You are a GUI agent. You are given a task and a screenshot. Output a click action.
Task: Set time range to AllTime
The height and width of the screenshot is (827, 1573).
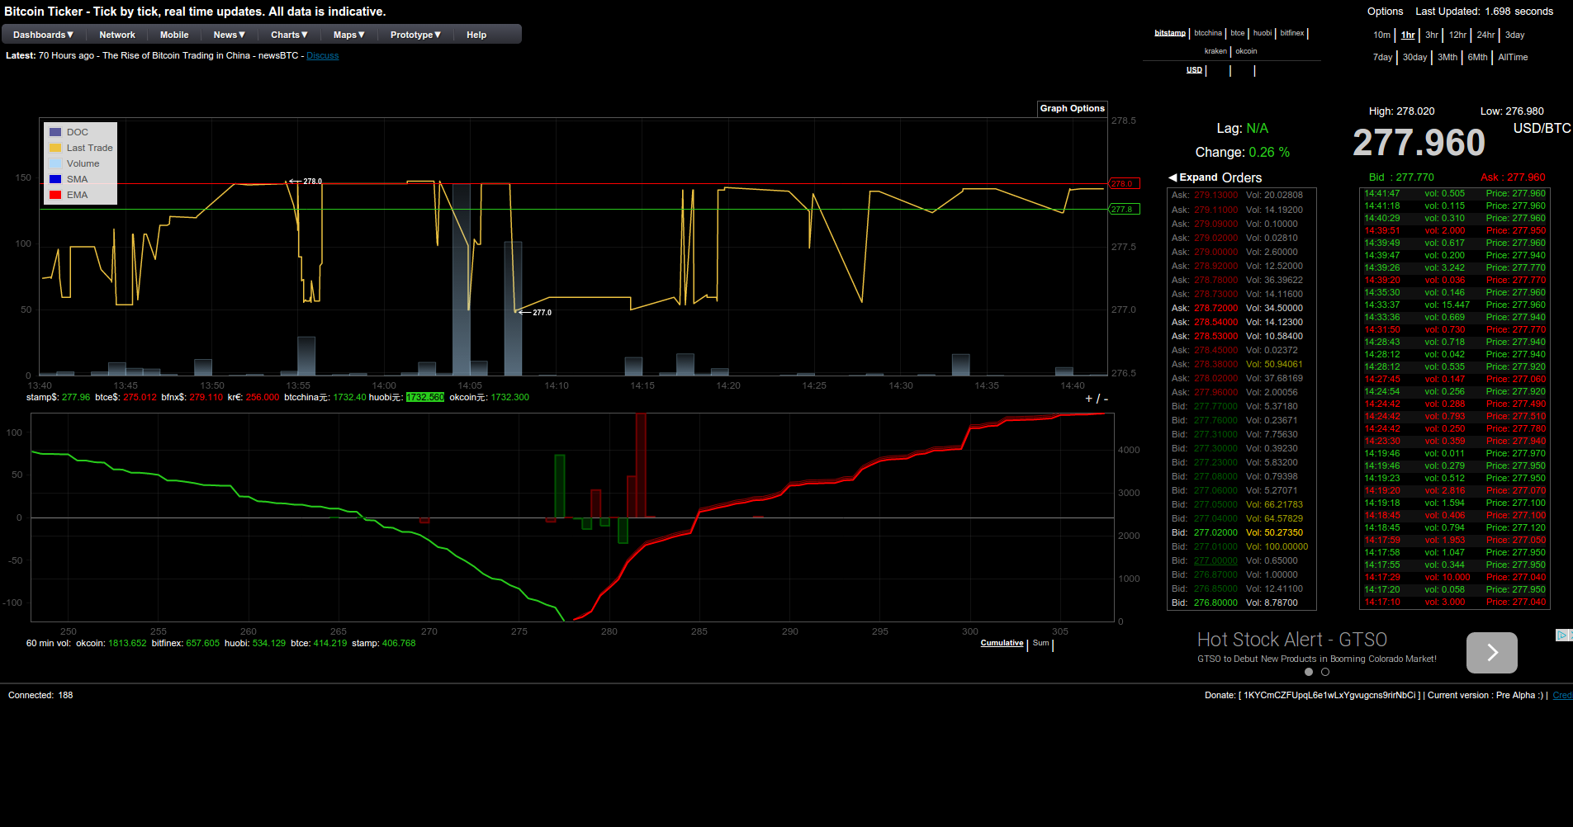[1513, 57]
